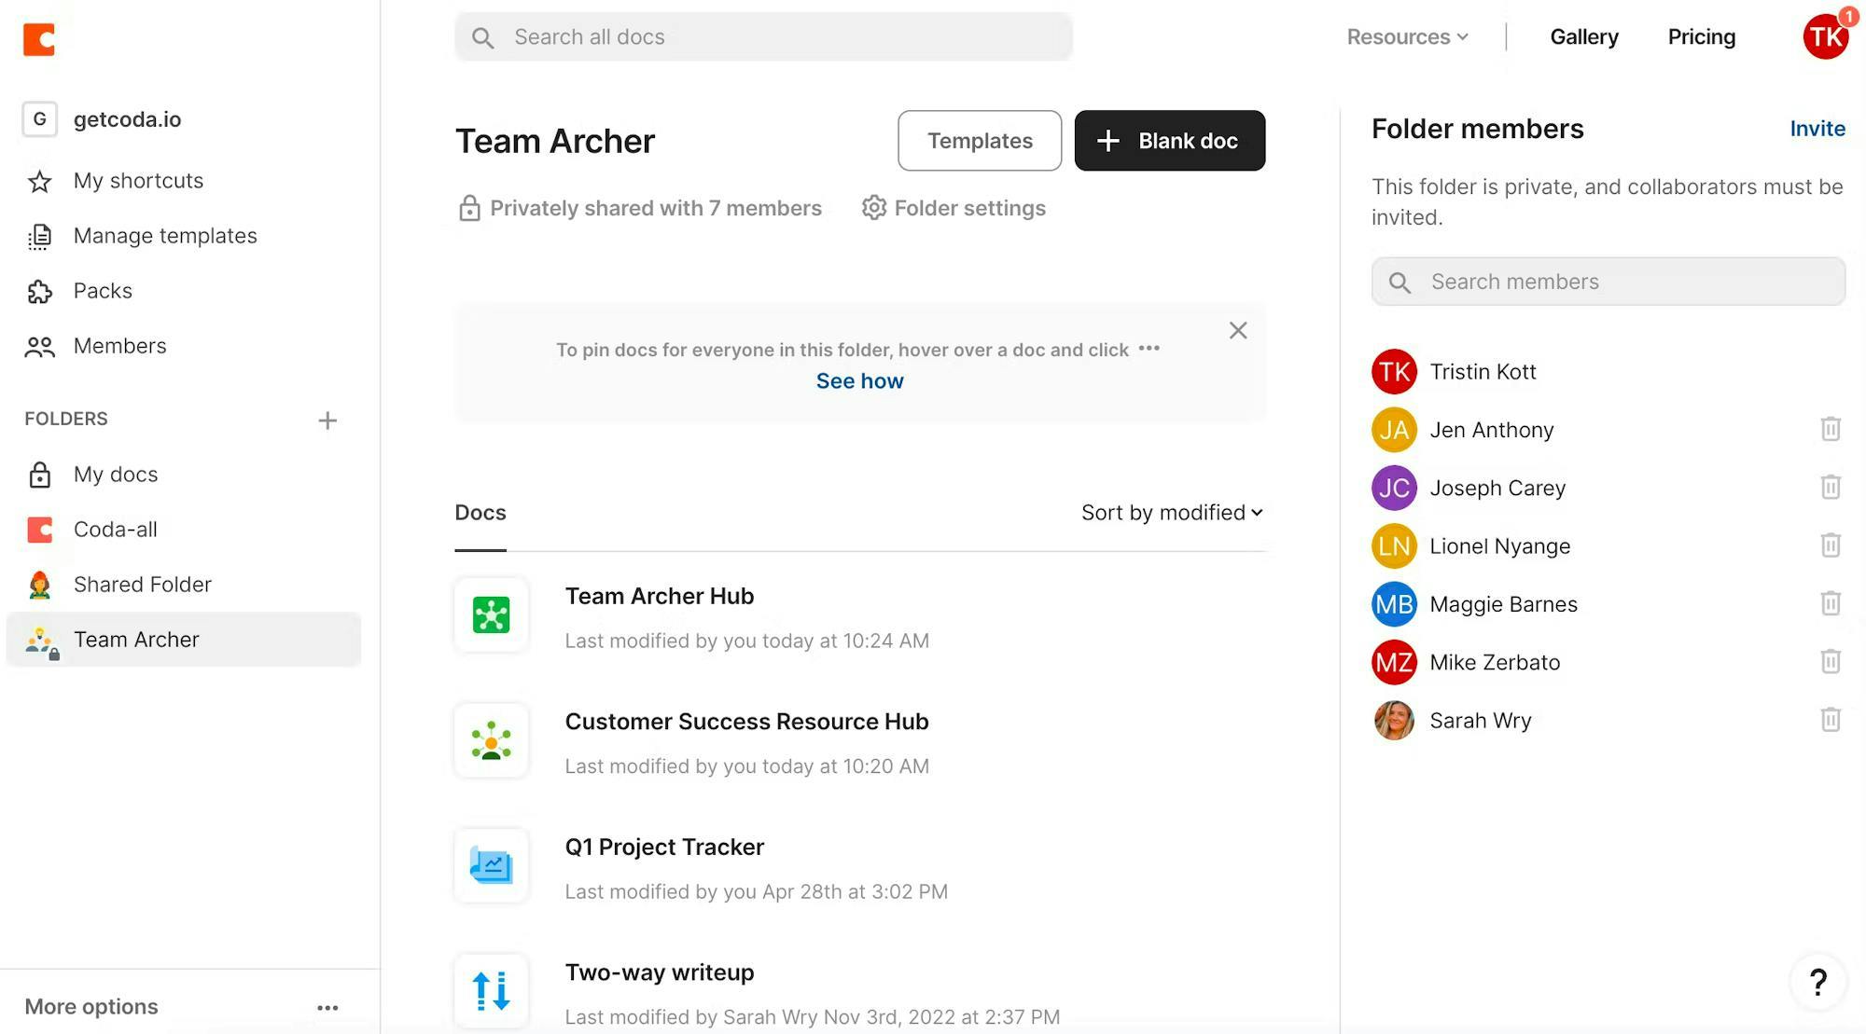Remove Joseph Carey with trash icon
The height and width of the screenshot is (1034, 1866).
tap(1831, 487)
